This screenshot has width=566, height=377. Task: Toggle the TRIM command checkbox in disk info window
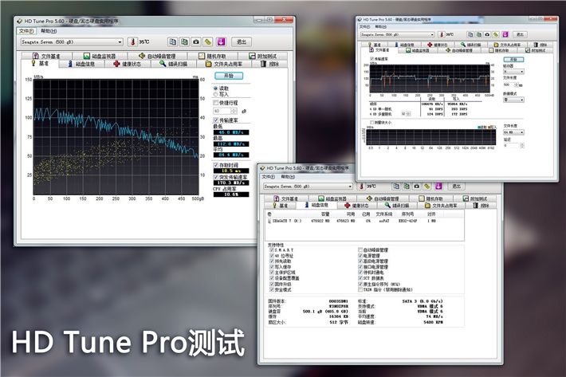click(x=360, y=289)
